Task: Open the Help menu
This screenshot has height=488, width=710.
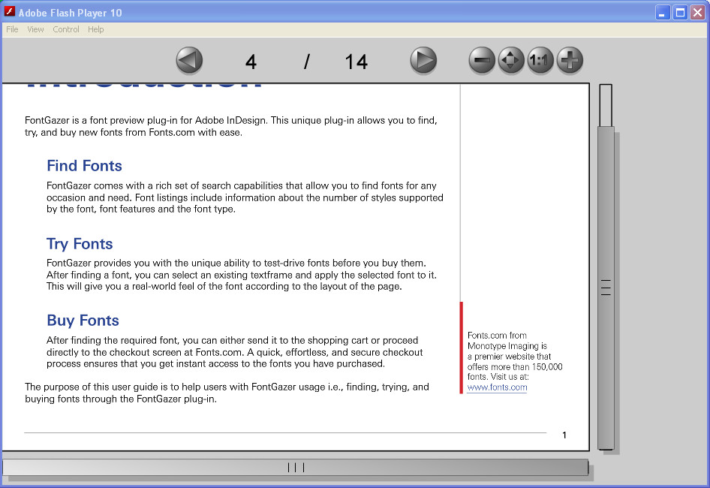Action: point(95,29)
